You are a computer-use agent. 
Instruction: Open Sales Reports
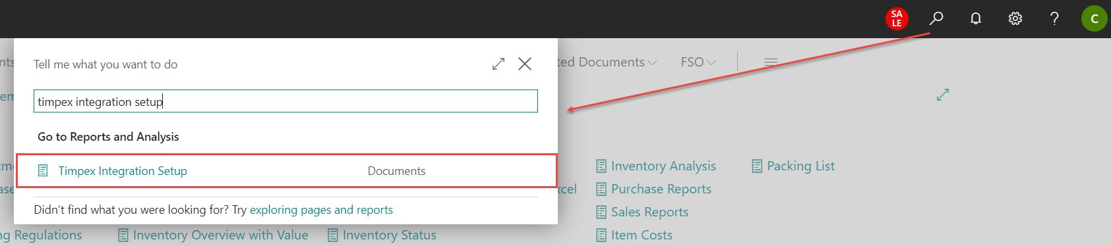pyautogui.click(x=642, y=212)
